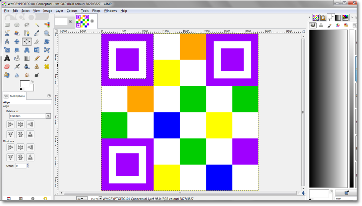Align right edges of targets
This screenshot has height=206, width=362.
pos(30,124)
